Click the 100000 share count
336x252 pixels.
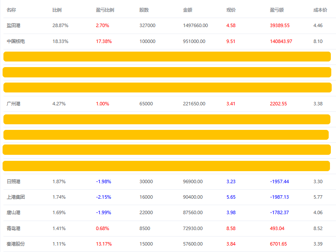pyautogui.click(x=147, y=41)
